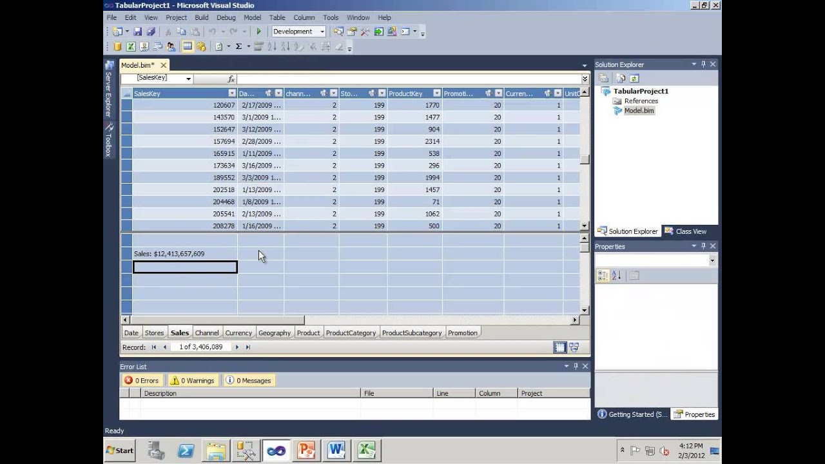
Task: Switch to Data View grid icon
Action: click(188, 46)
